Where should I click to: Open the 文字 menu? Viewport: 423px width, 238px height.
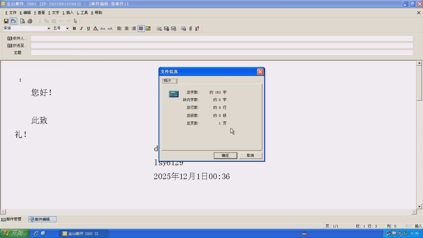(54, 13)
